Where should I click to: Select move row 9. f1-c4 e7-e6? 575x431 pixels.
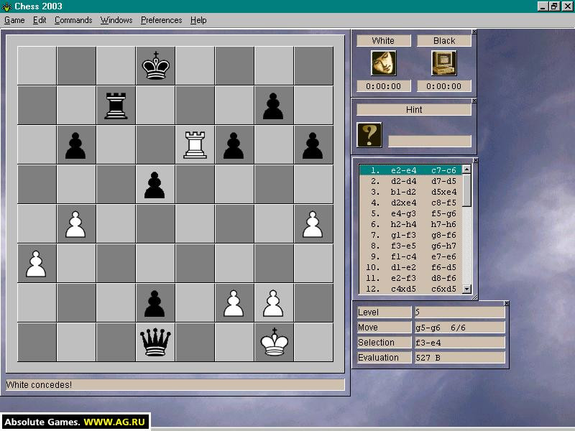(x=410, y=256)
